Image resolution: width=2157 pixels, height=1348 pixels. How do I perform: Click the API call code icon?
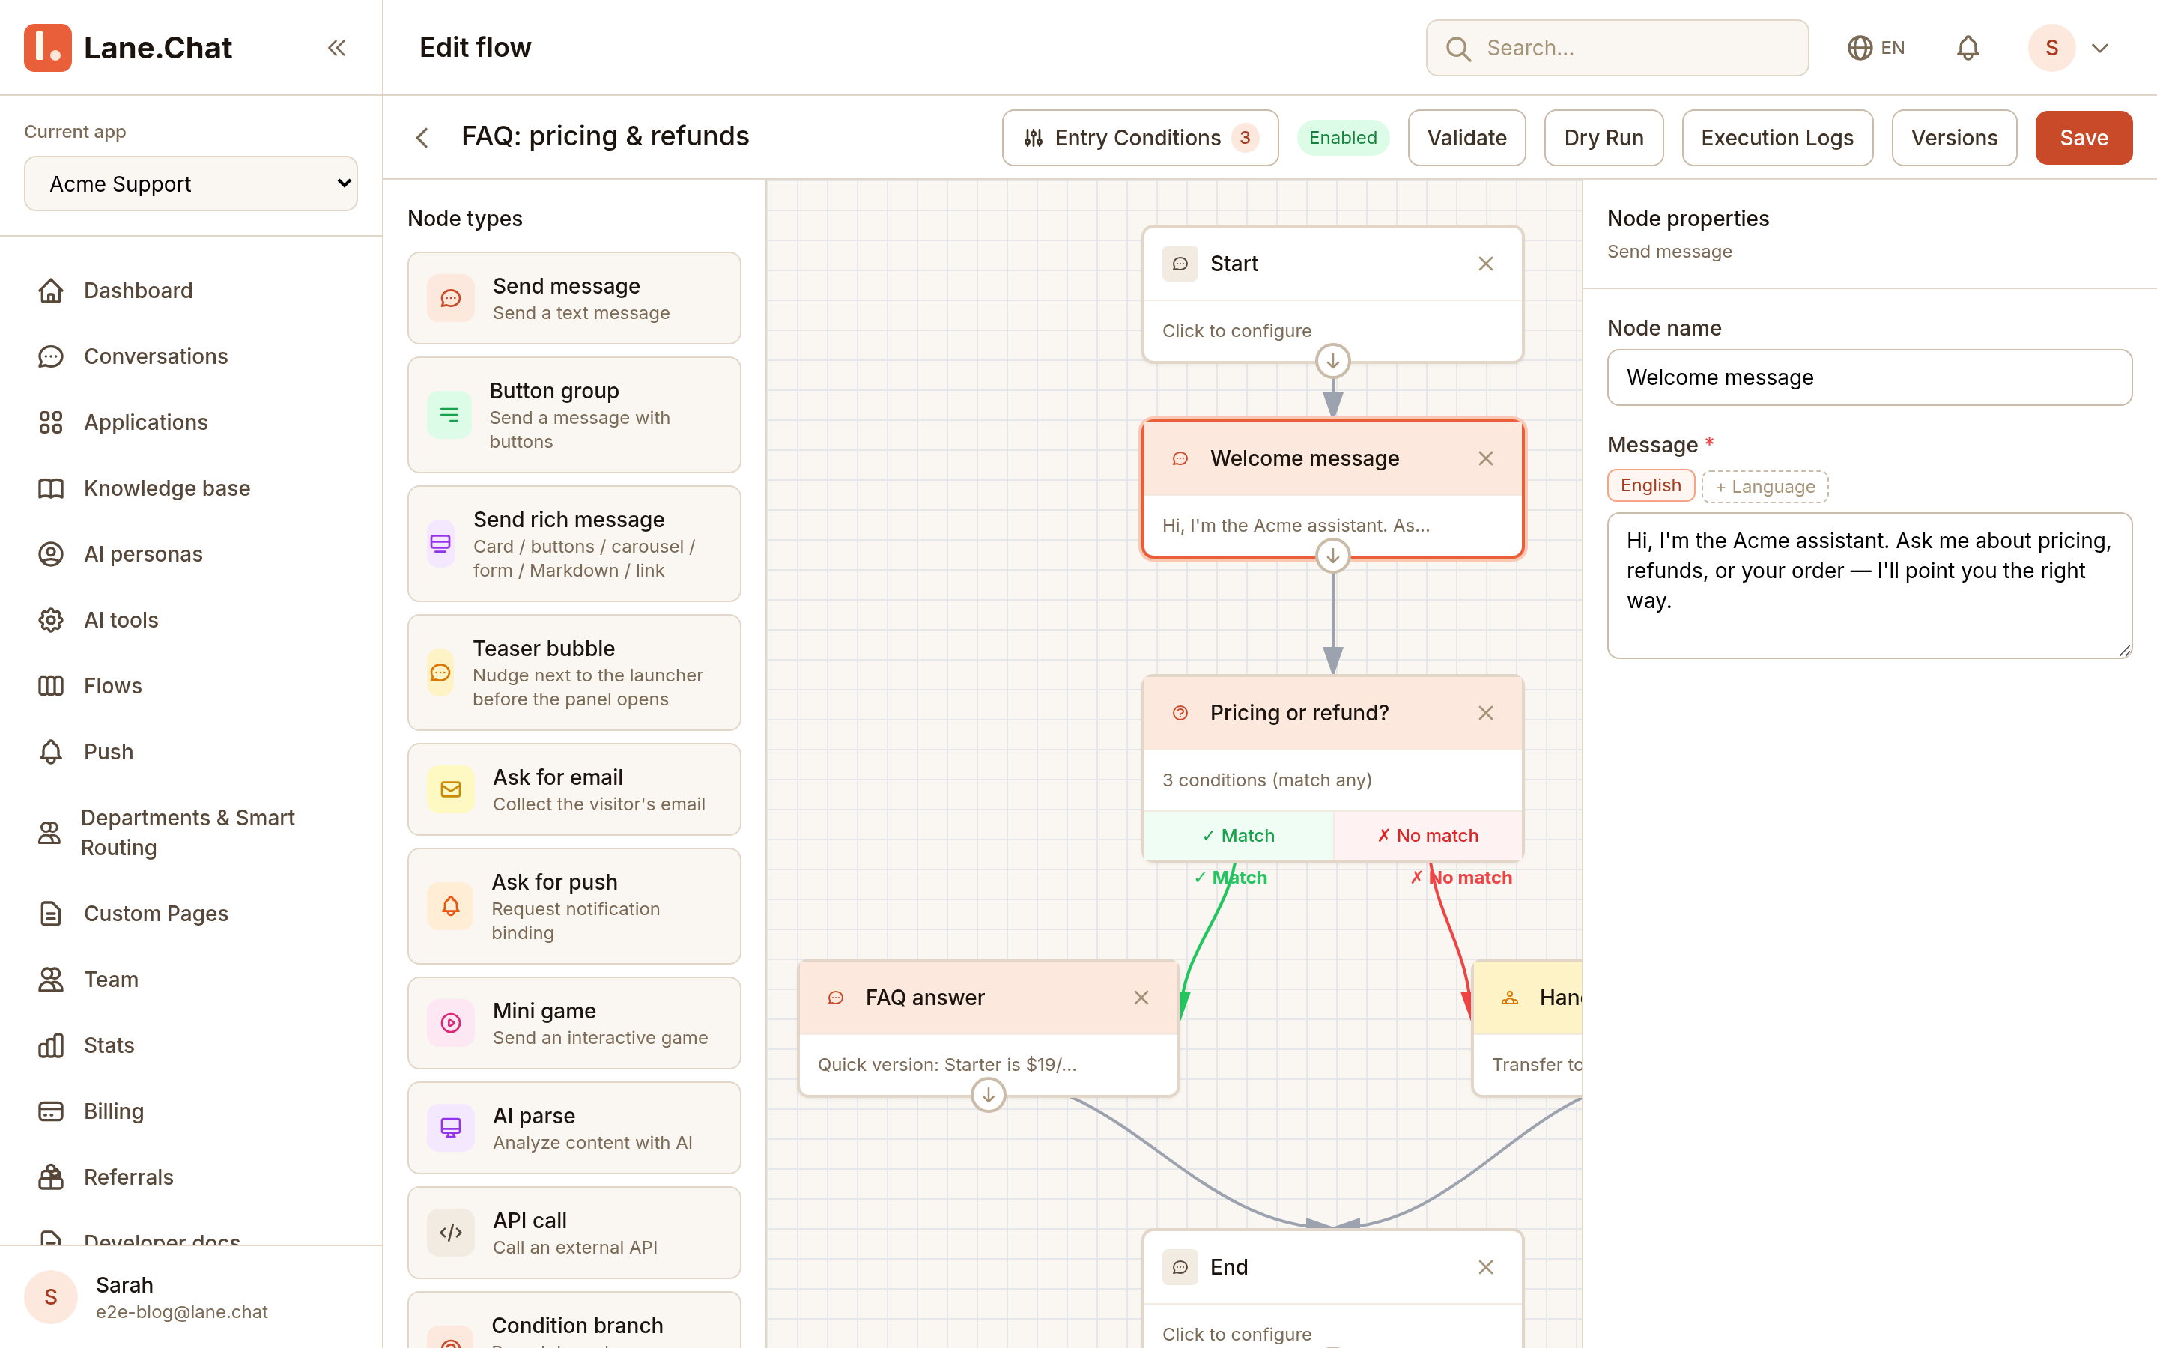[x=451, y=1232]
